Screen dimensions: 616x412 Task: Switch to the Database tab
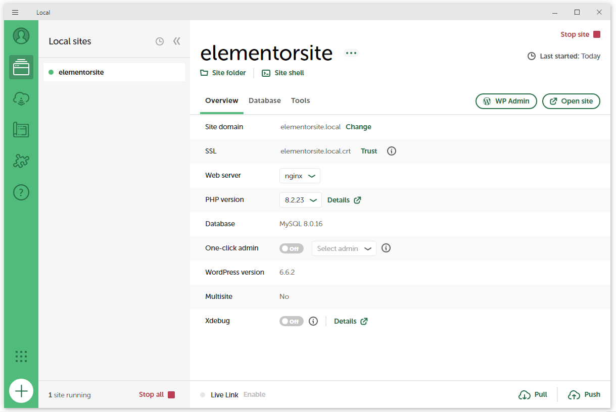pos(264,100)
